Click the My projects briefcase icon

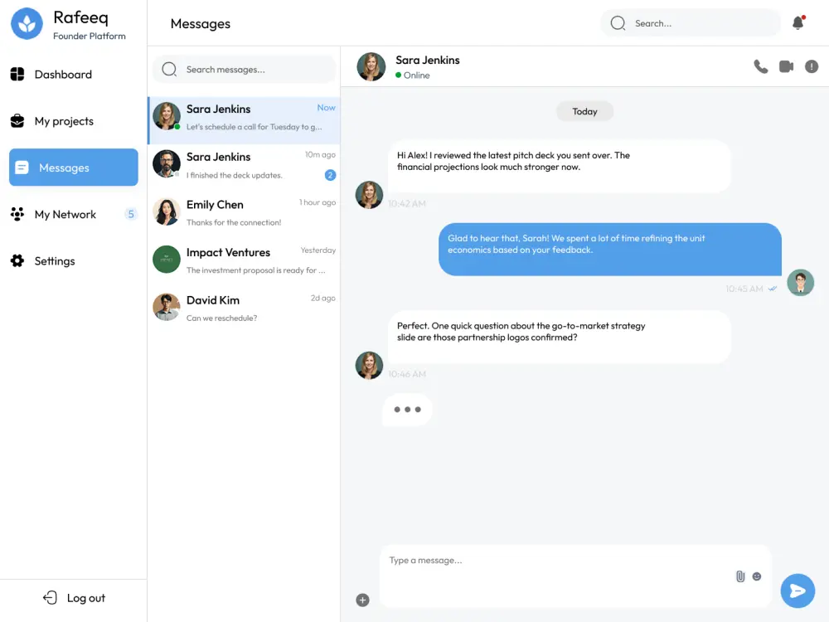point(17,121)
